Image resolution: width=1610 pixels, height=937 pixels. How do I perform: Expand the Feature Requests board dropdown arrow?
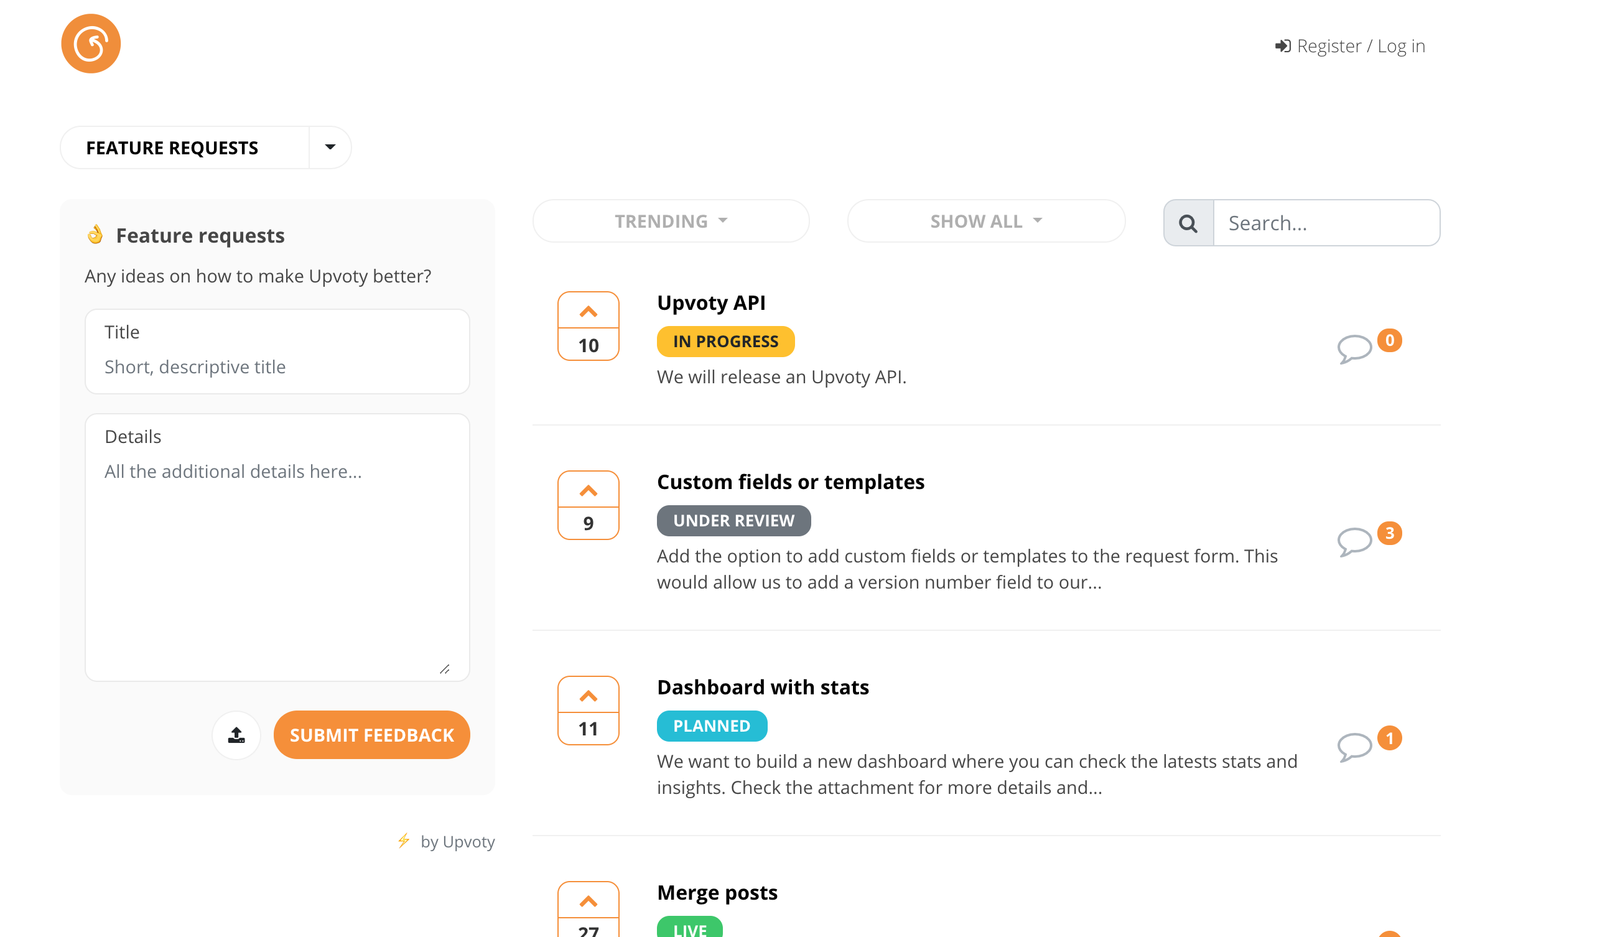[330, 147]
